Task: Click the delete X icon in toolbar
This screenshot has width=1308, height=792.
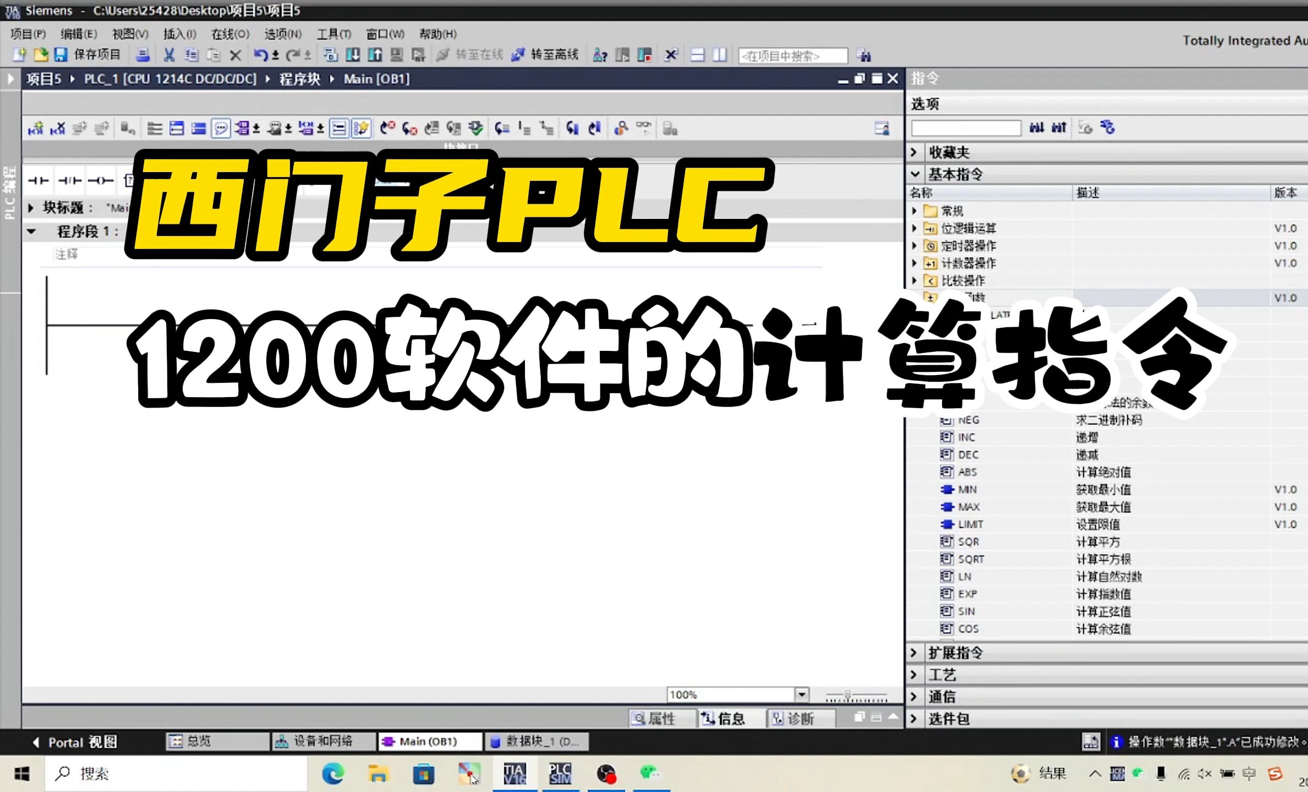Action: (x=236, y=55)
